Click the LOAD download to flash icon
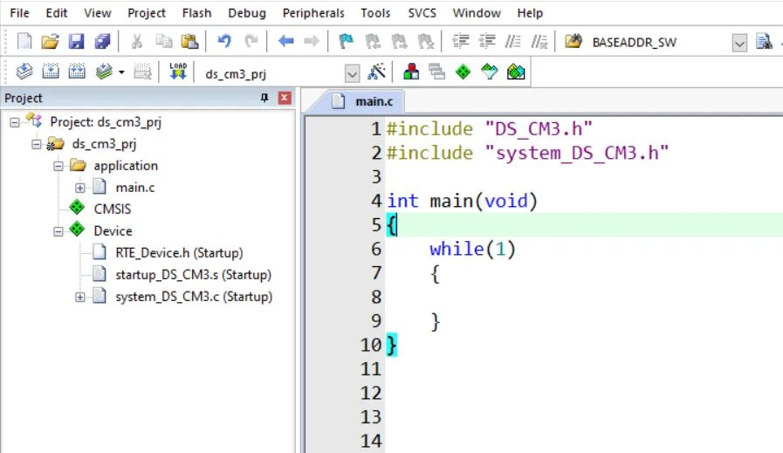The image size is (783, 453). (x=178, y=72)
